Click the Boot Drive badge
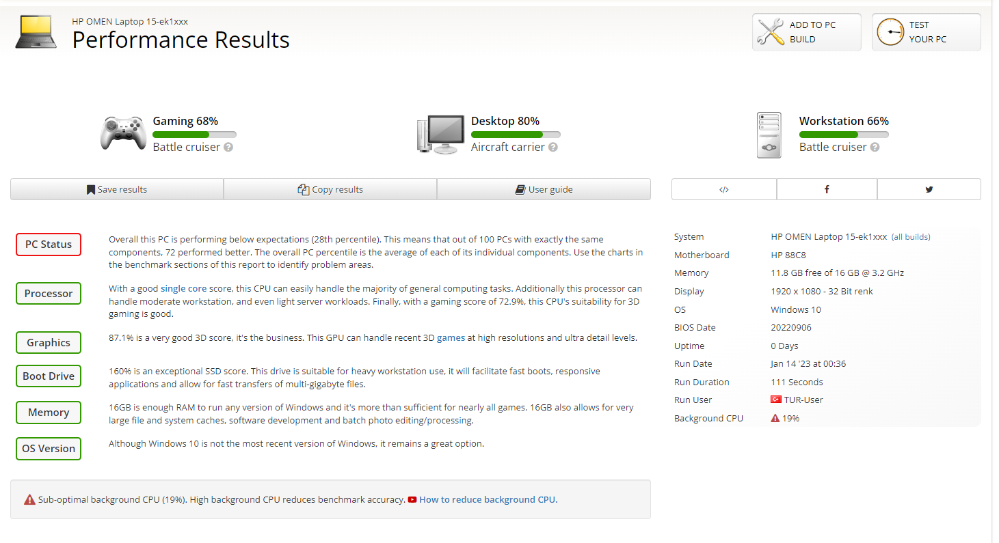Screen dimensions: 999x543 tap(49, 376)
